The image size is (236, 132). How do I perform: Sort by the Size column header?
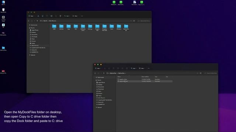tap(167, 77)
